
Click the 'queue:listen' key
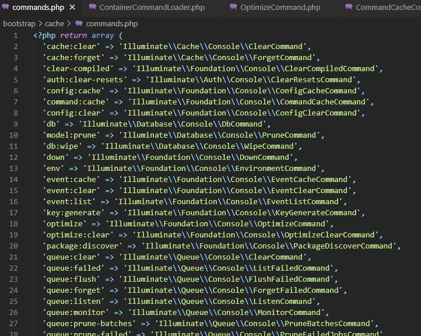(73, 302)
